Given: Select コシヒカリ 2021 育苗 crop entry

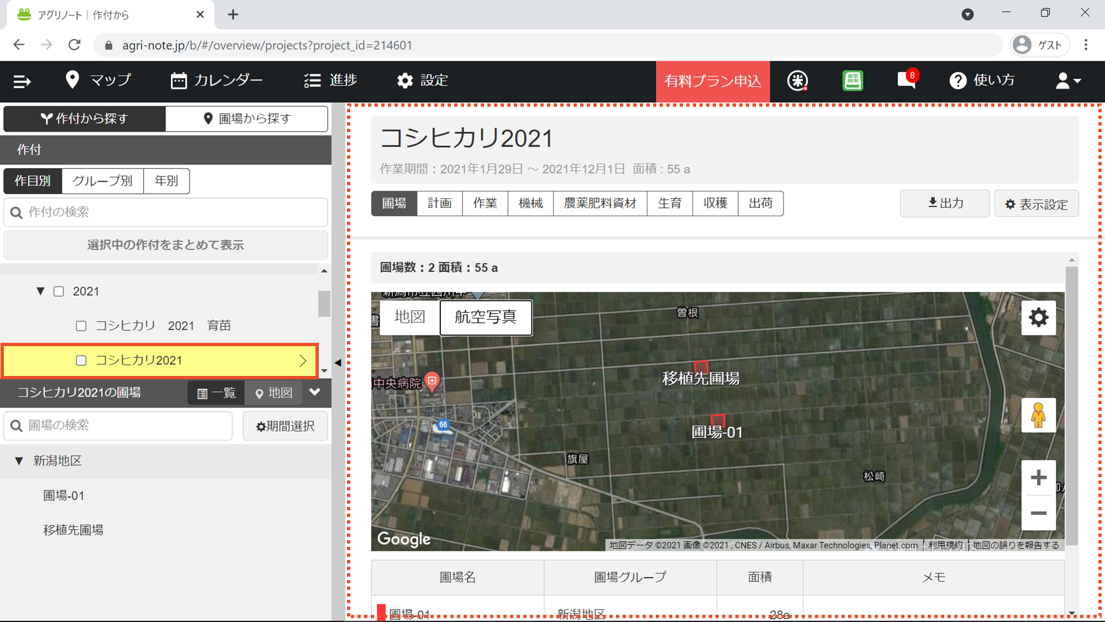Looking at the screenshot, I should pos(163,326).
